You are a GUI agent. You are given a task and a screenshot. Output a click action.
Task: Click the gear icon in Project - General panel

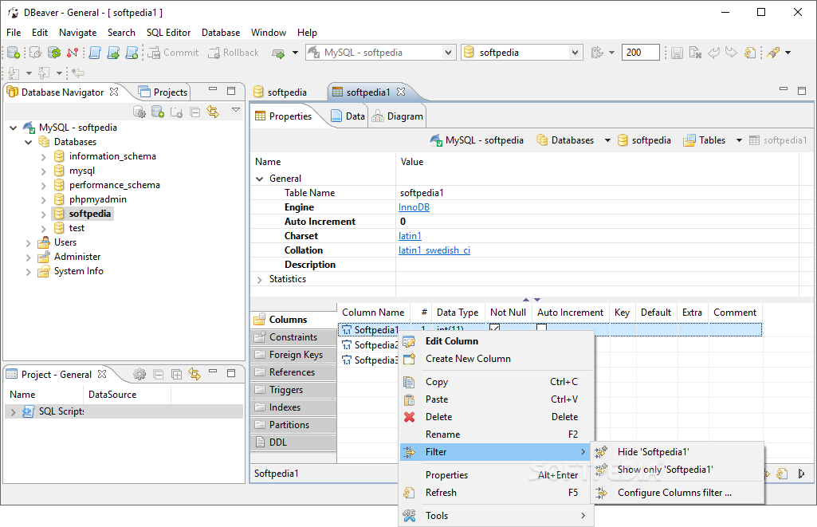pos(139,374)
